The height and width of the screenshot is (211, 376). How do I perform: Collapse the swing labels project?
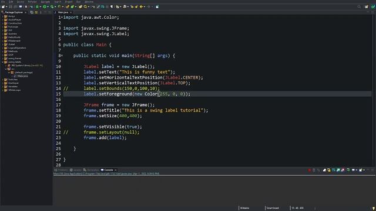point(2,62)
